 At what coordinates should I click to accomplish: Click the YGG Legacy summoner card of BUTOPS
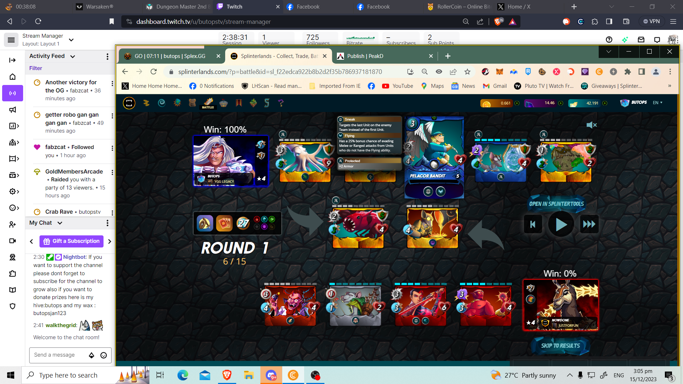(x=231, y=161)
